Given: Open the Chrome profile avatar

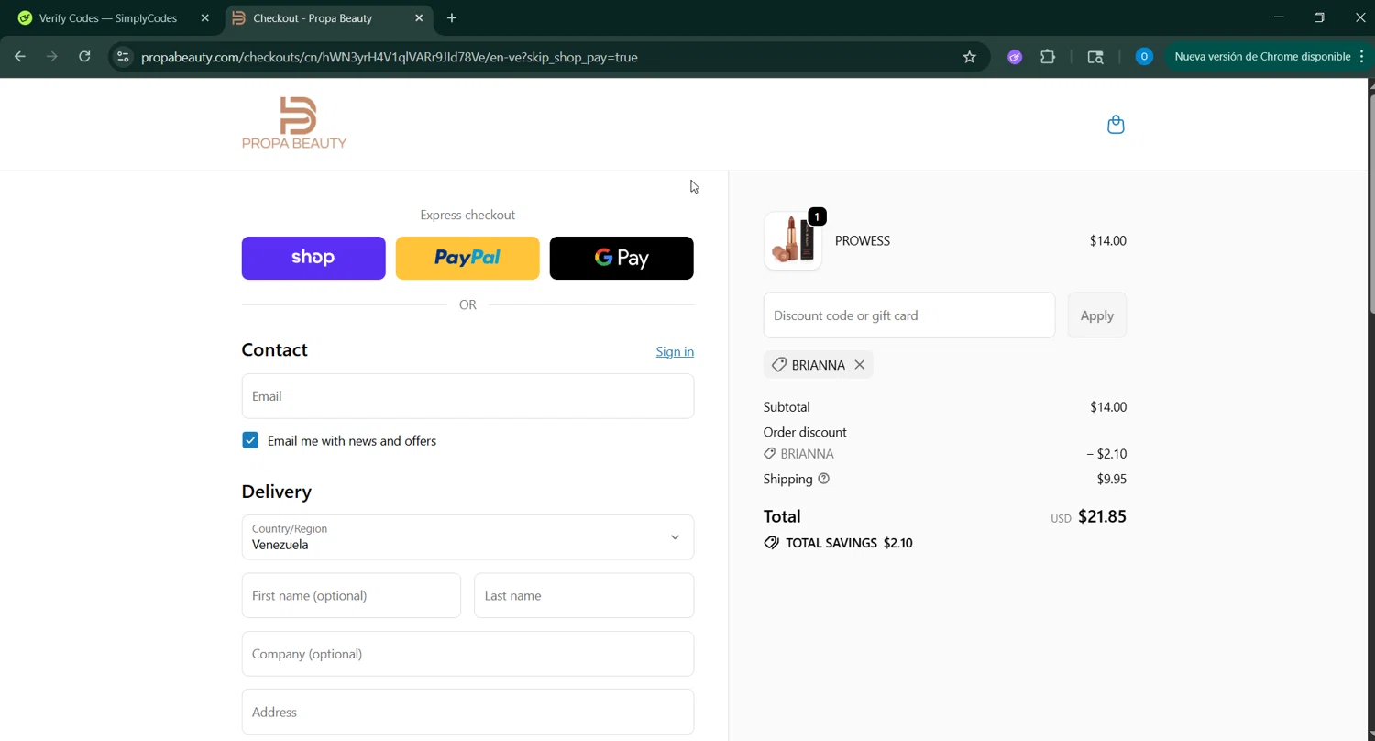Looking at the screenshot, I should click(x=1143, y=57).
